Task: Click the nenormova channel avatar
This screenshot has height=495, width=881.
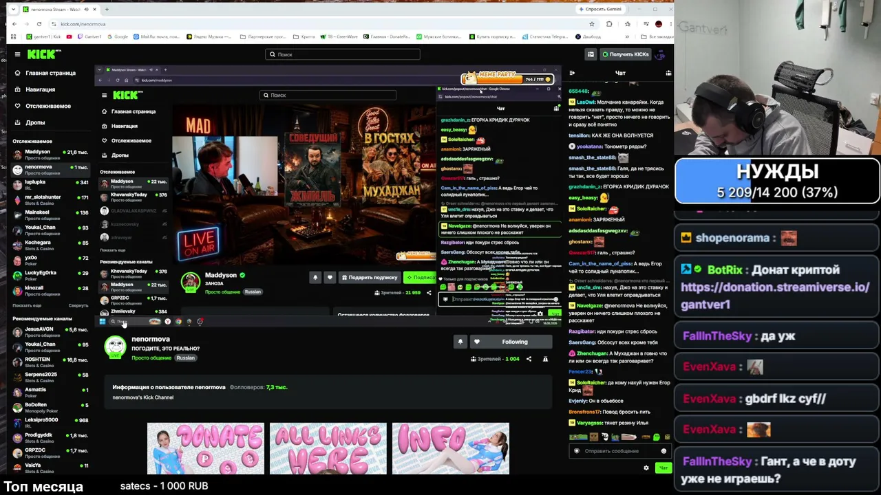Action: (x=115, y=347)
